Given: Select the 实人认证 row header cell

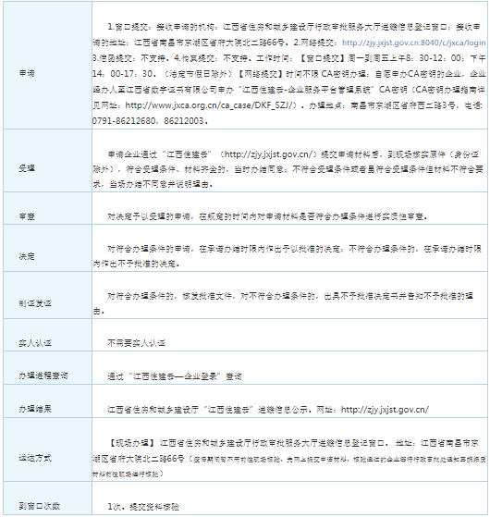Looking at the screenshot, I should [x=47, y=336].
